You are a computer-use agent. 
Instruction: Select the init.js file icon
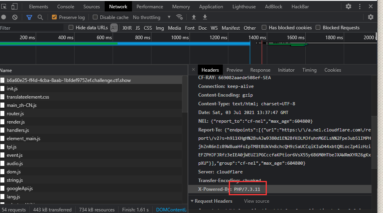2,89
